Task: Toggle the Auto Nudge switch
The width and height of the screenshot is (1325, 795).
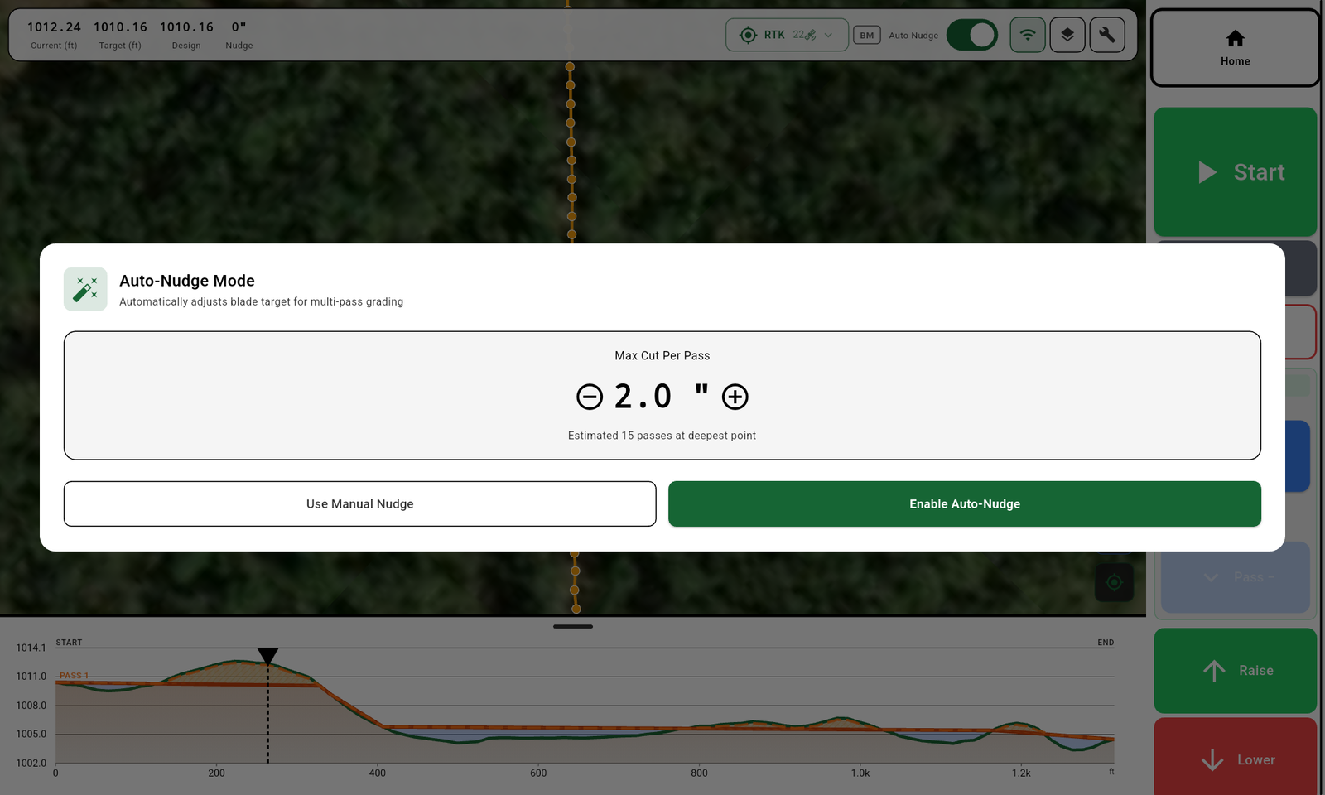Action: 972,35
